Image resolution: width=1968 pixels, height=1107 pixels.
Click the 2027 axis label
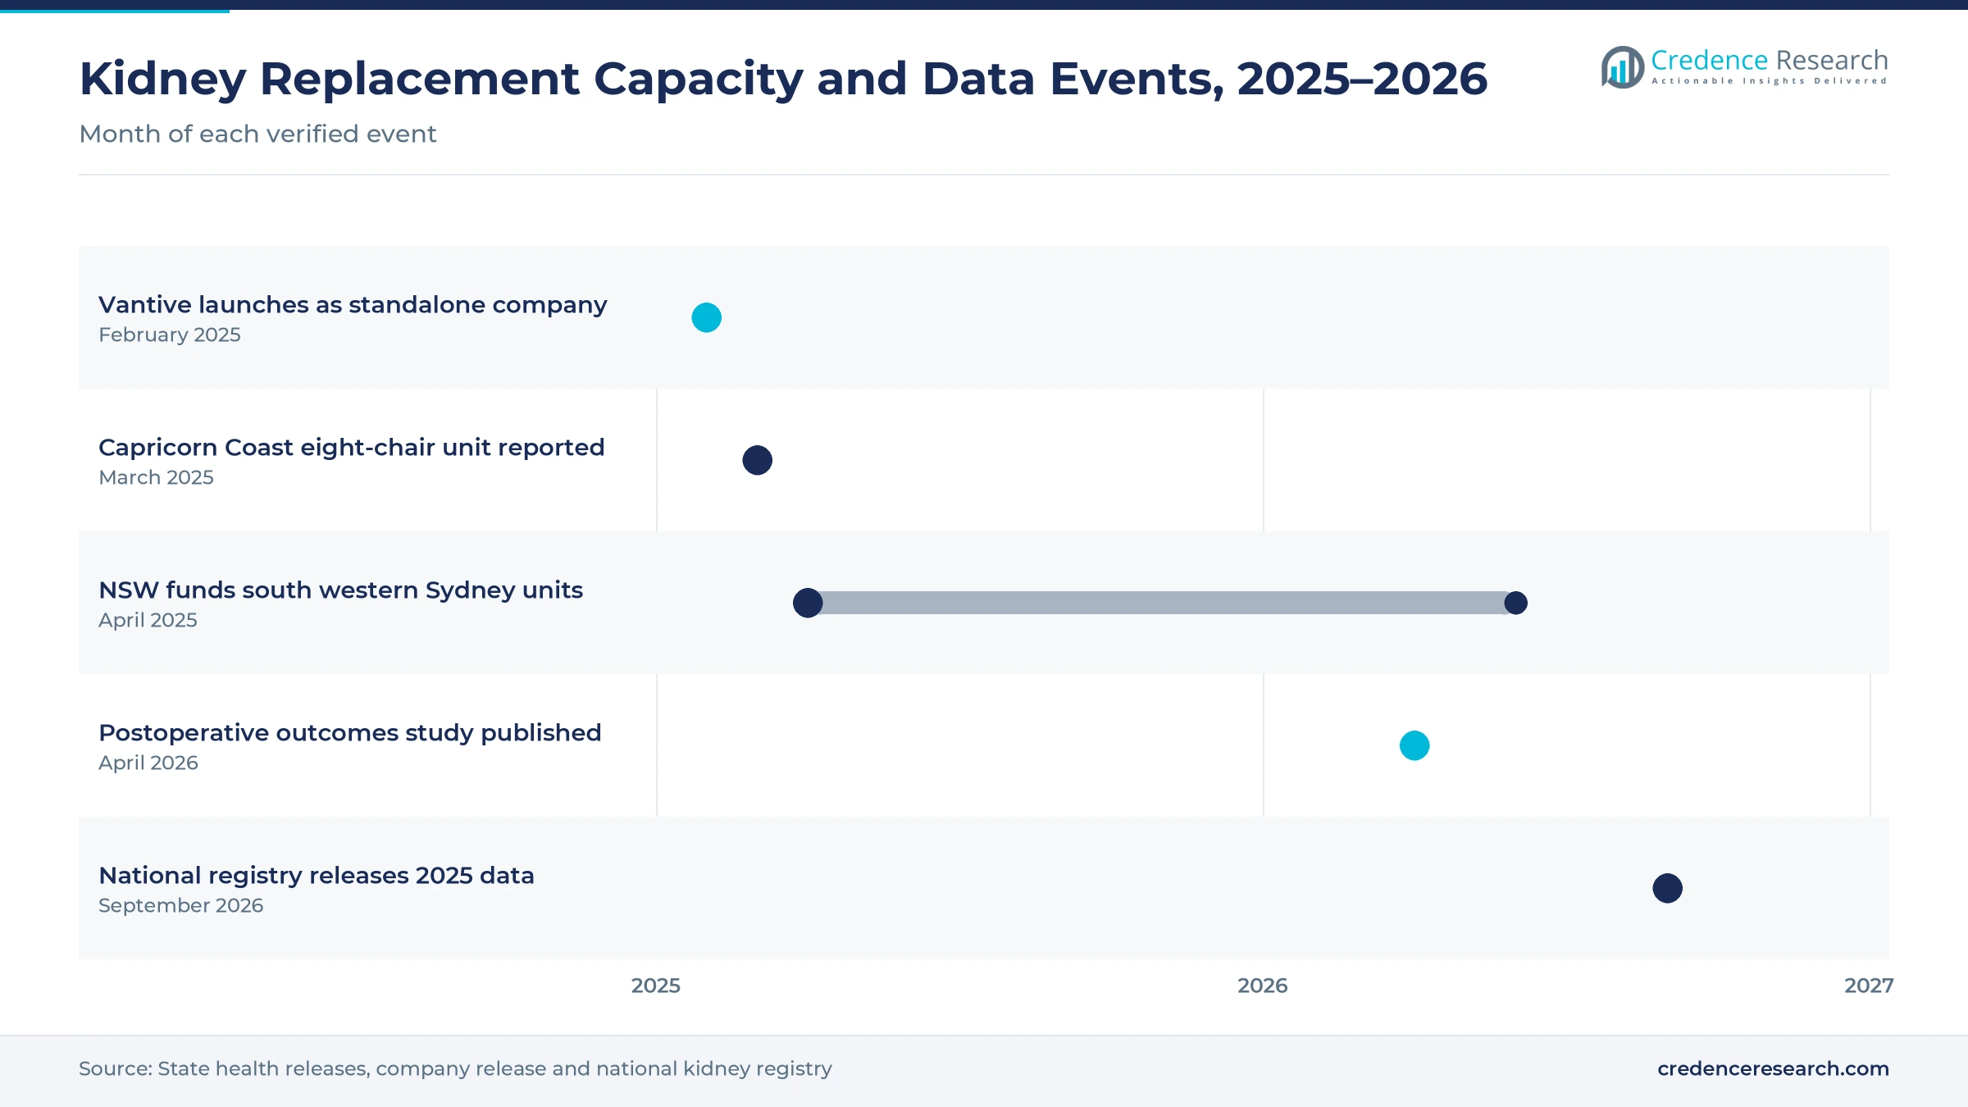pyautogui.click(x=1869, y=986)
